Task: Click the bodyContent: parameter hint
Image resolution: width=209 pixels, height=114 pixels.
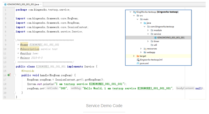Action: (x=185, y=88)
